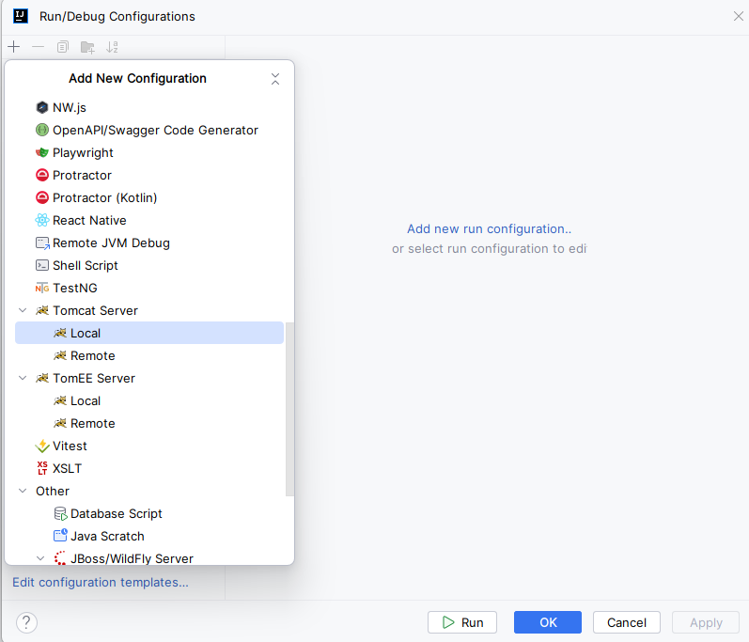Image resolution: width=749 pixels, height=642 pixels.
Task: Click the XSLT label
Action: pos(67,468)
